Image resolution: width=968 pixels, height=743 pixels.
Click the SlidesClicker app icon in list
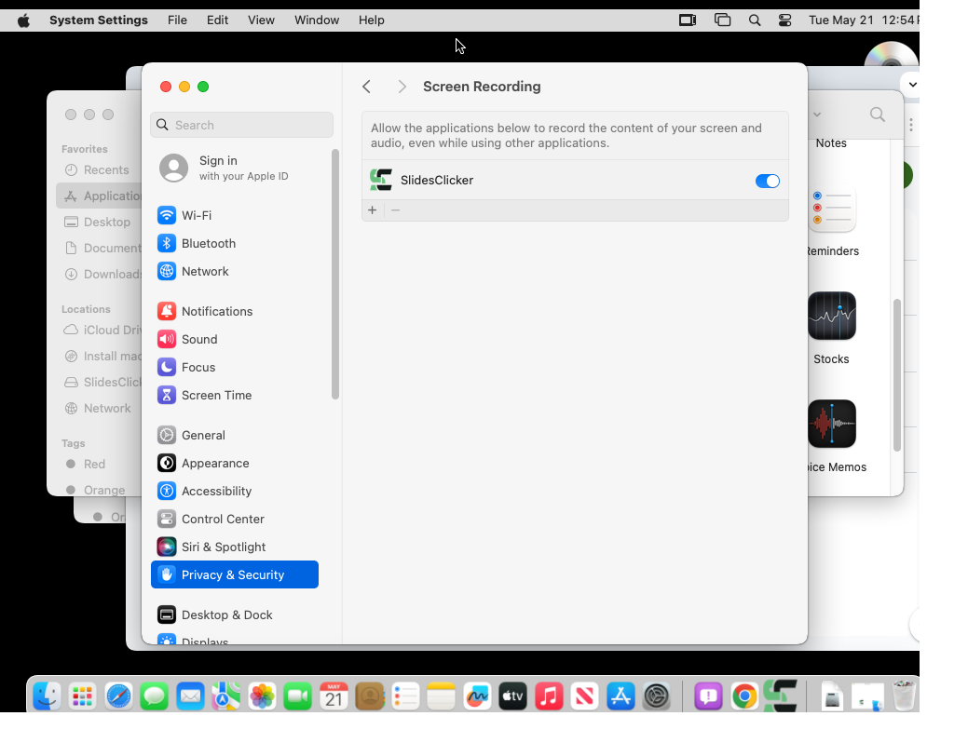point(381,181)
